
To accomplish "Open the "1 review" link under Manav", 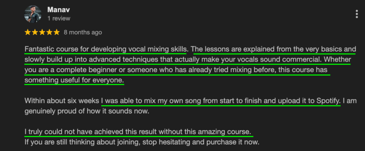I will (x=59, y=18).
